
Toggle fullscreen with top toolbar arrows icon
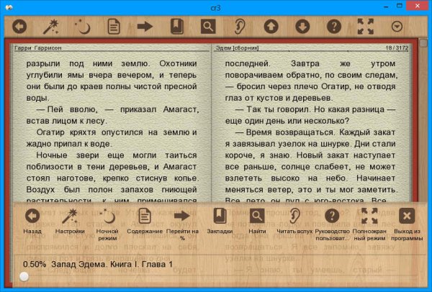366,27
